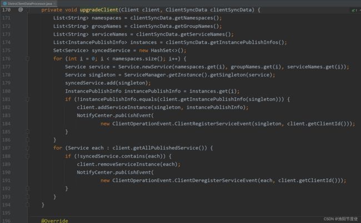The image size is (361, 223).
Task: Collapse the for-each loop on line 187
Action: [27, 148]
